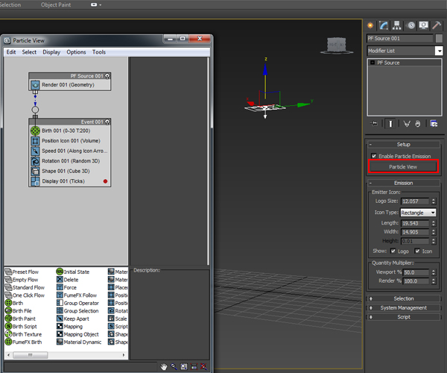Viewport: 447px width, 373px height.
Task: Click the Viewport % value field
Action: (416, 272)
